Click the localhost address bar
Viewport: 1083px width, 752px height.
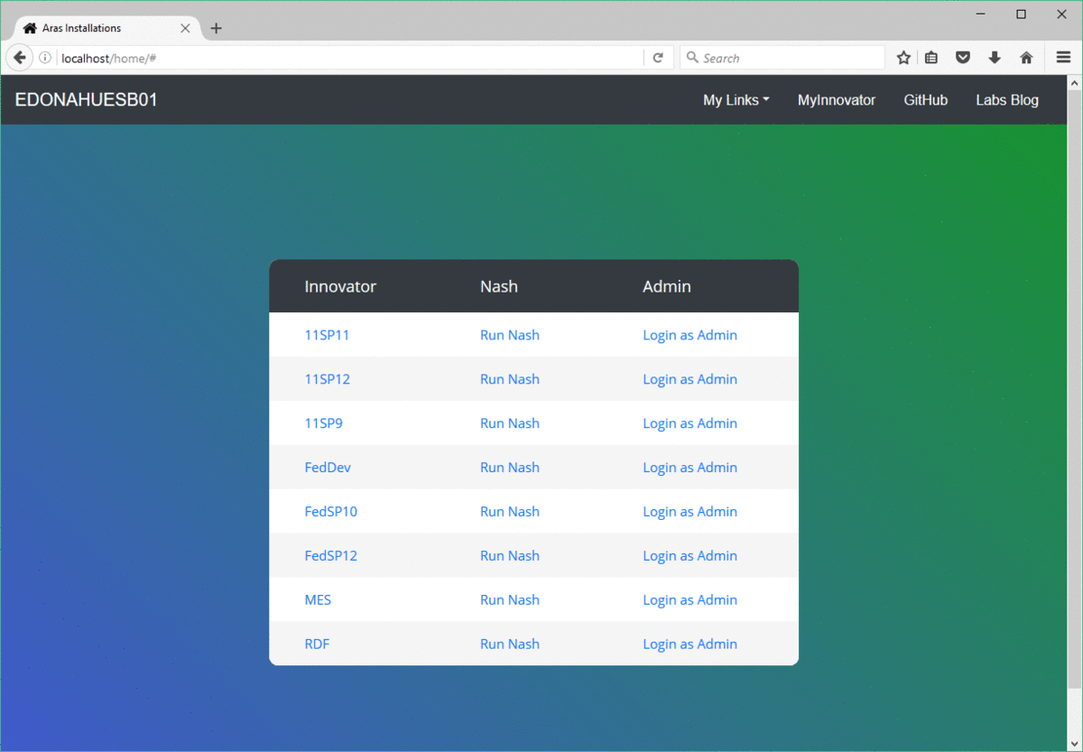[350, 58]
